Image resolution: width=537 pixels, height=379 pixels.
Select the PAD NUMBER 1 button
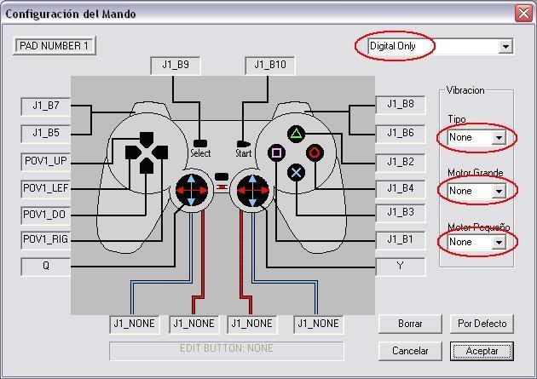click(54, 46)
